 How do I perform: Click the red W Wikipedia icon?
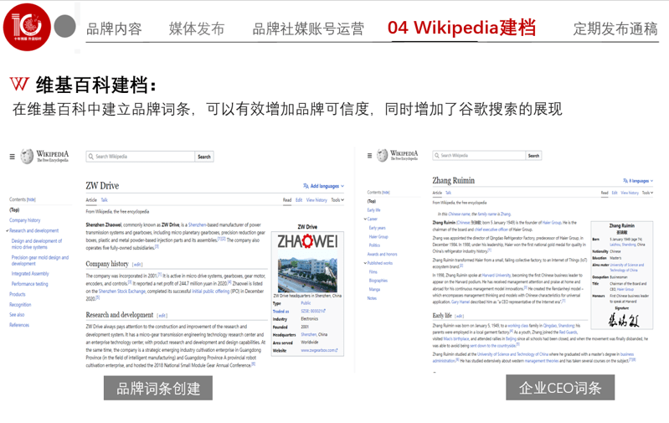19,84
